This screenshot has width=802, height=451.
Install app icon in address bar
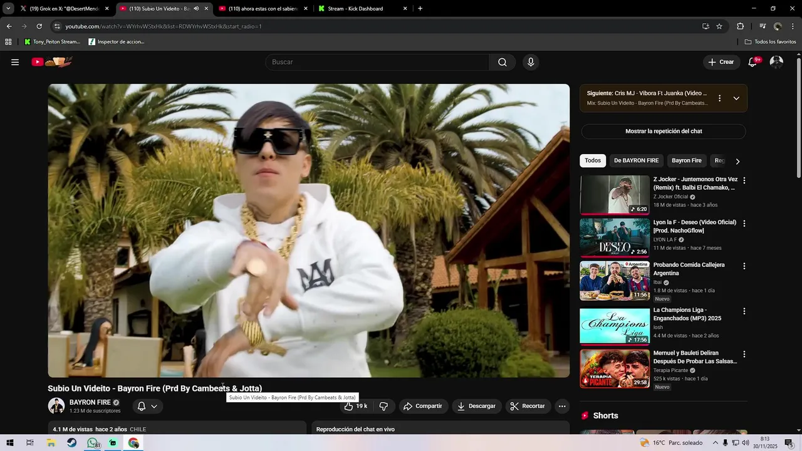pyautogui.click(x=706, y=26)
